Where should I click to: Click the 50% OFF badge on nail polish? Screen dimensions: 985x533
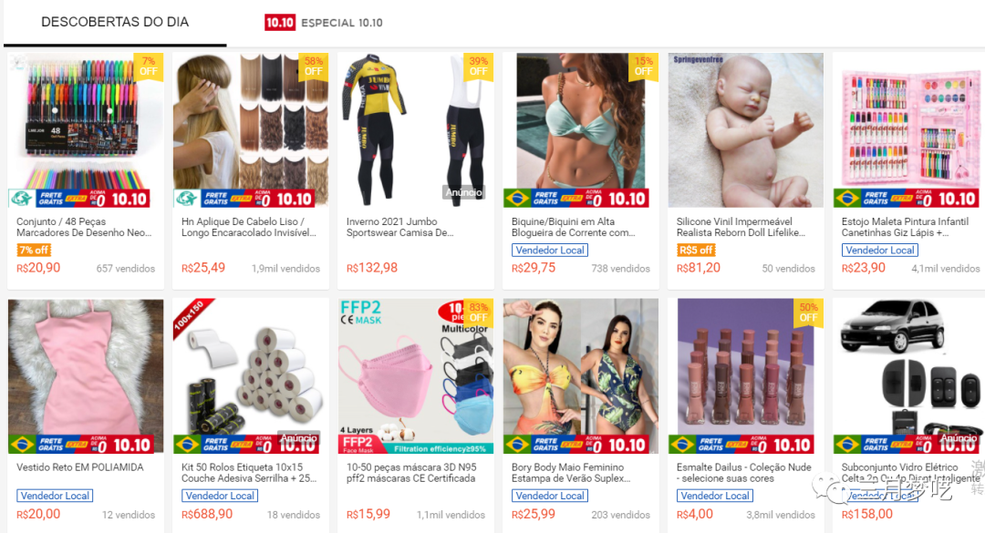pyautogui.click(x=808, y=313)
